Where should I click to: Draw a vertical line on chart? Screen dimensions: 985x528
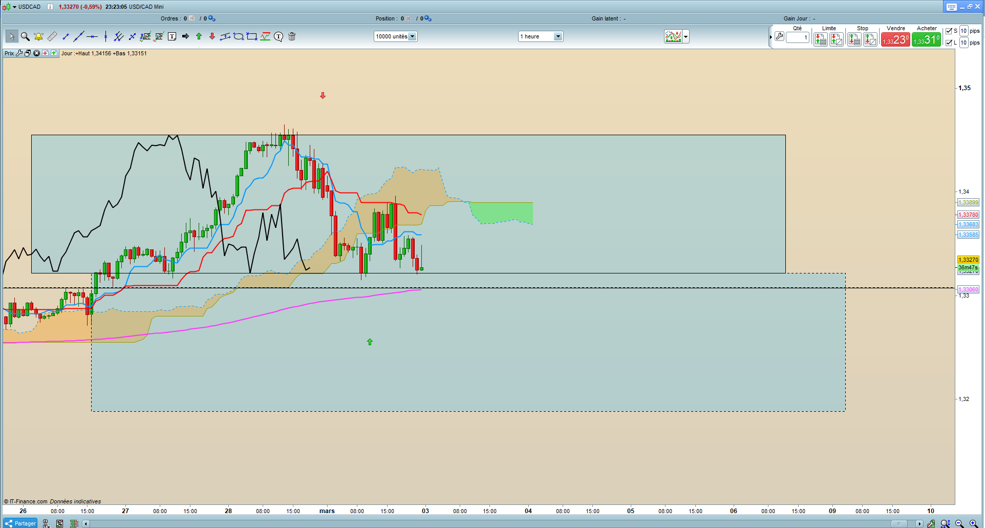pyautogui.click(x=105, y=36)
